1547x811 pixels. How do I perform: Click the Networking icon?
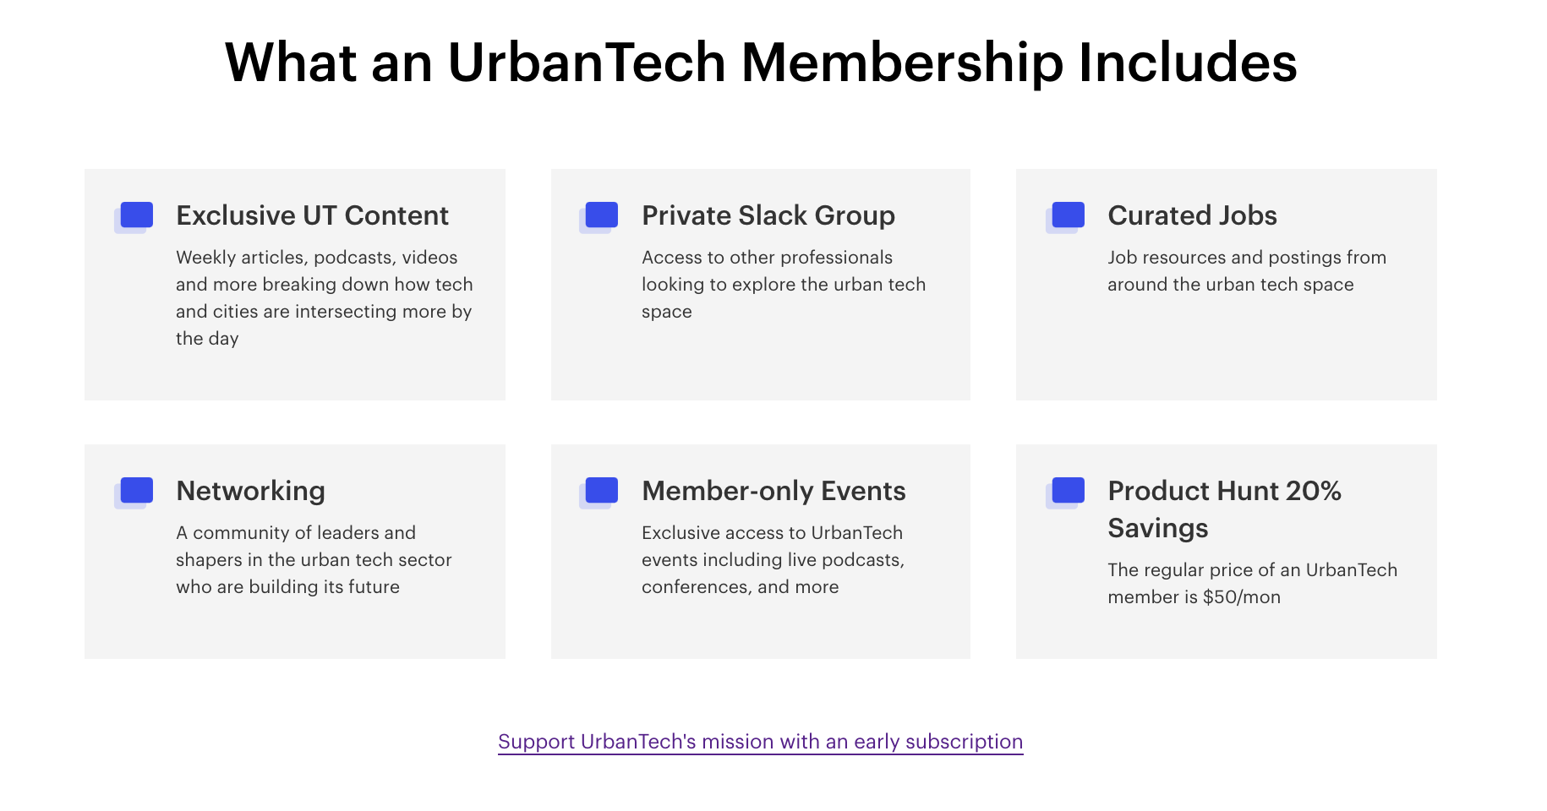point(135,490)
